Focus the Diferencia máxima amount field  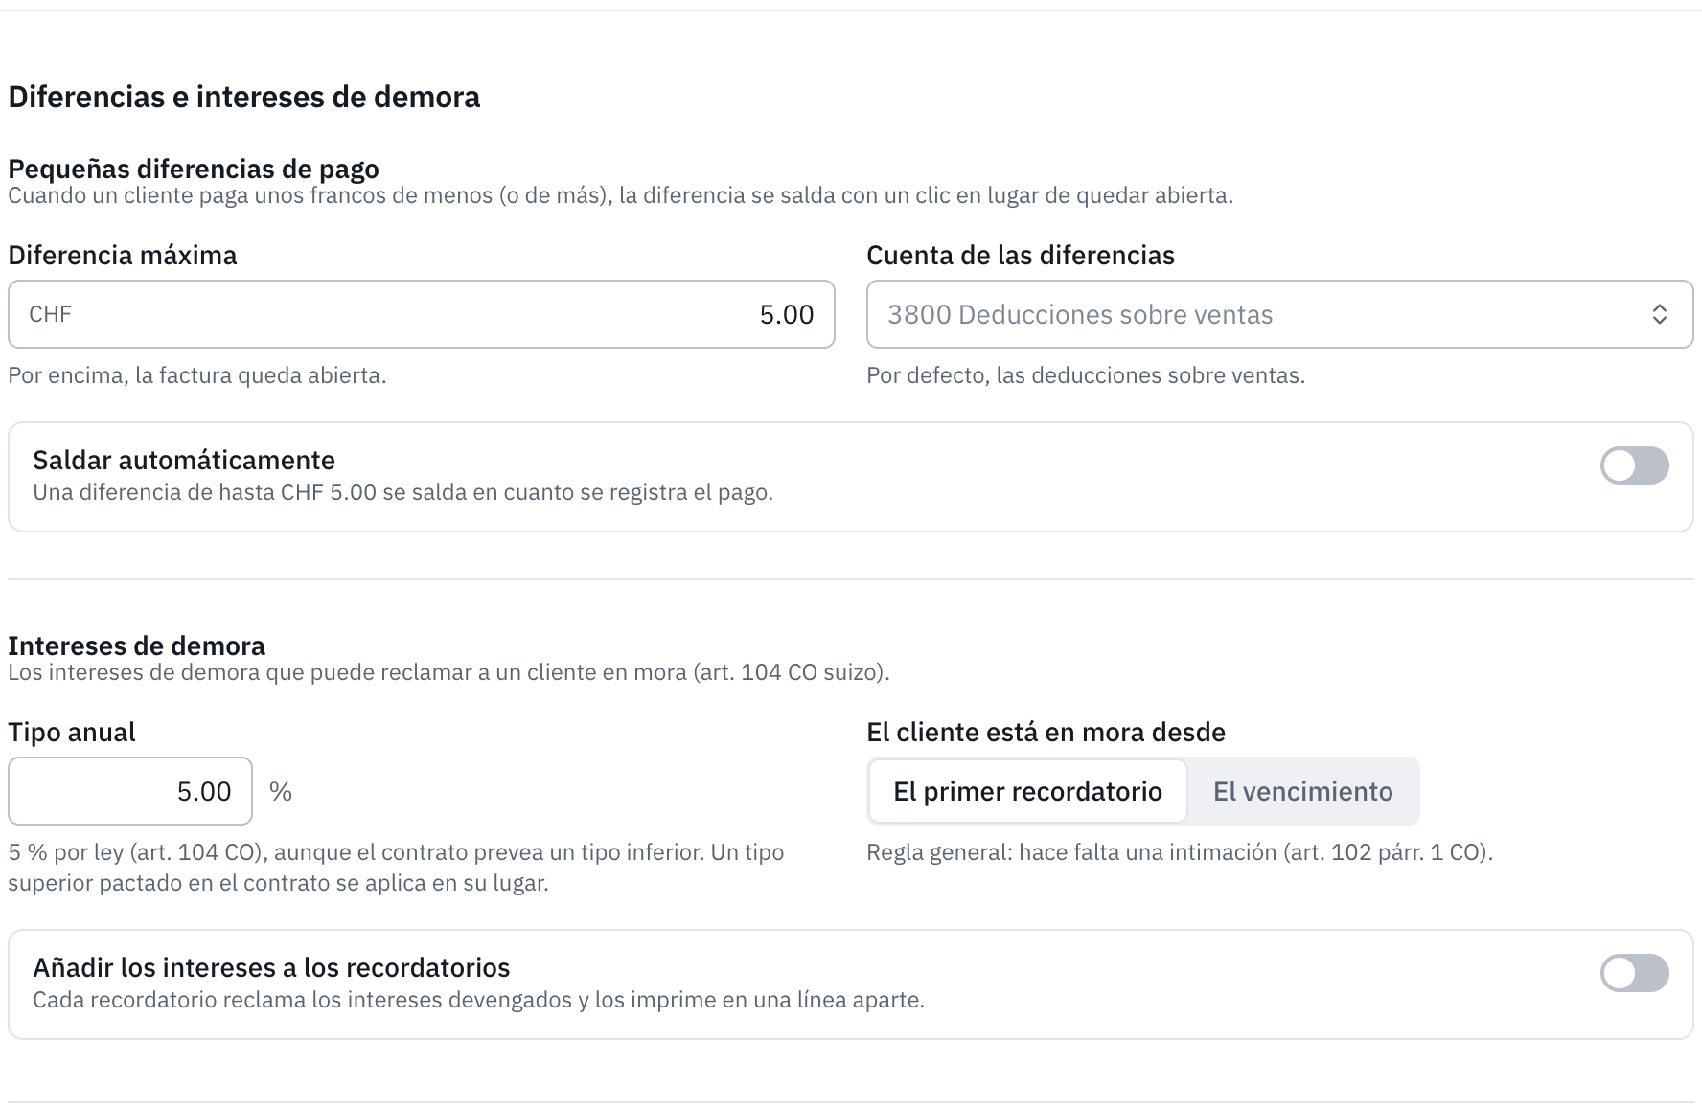coord(421,314)
